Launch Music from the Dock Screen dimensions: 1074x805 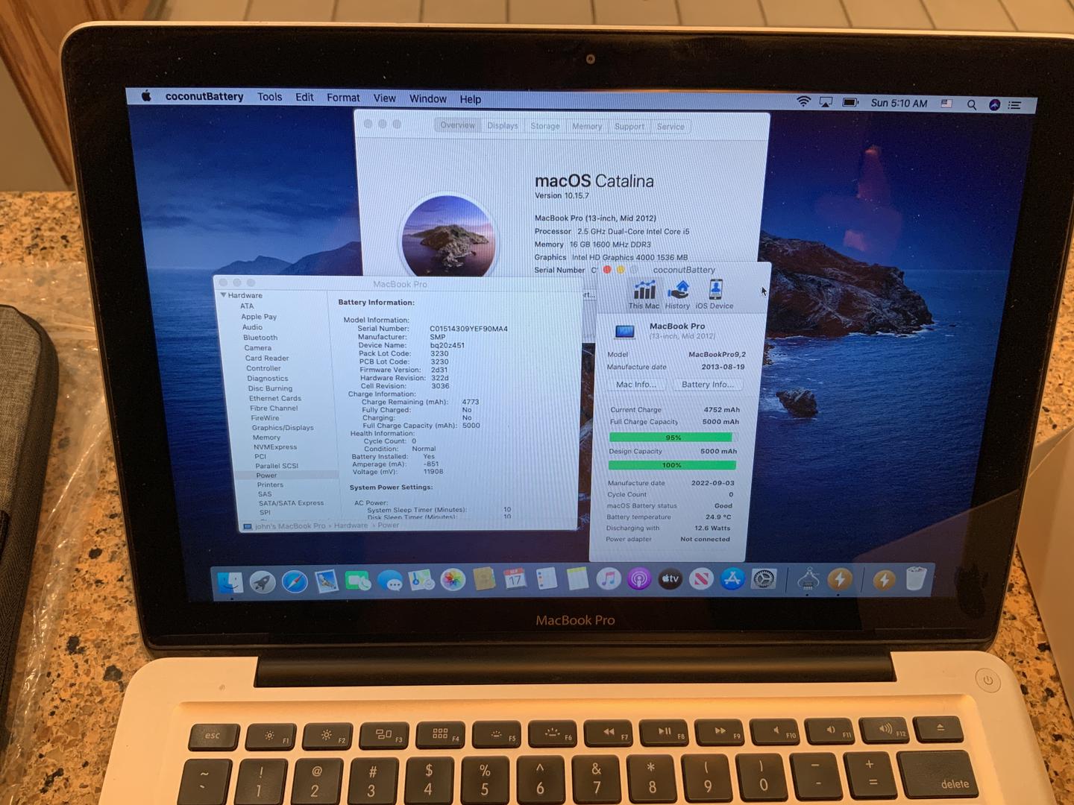(x=609, y=579)
